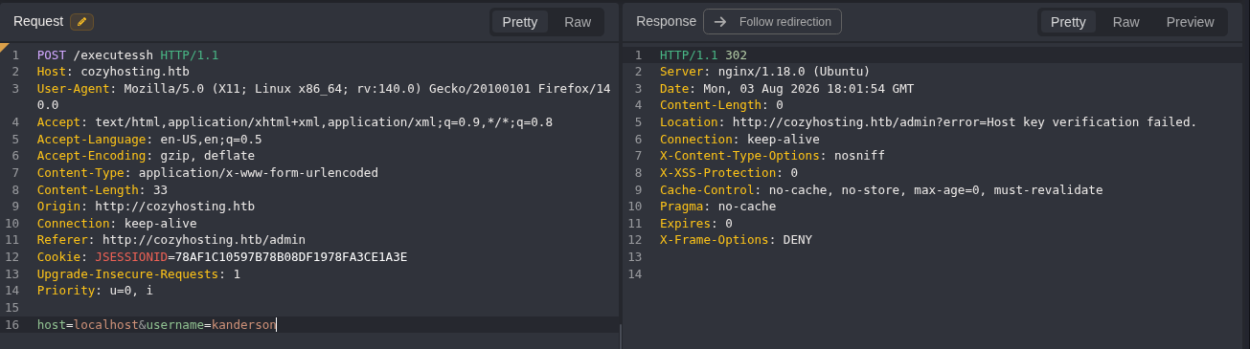Image resolution: width=1250 pixels, height=349 pixels.
Task: Click the Accept-Encoding: gzip, deflate line
Action: (x=146, y=156)
